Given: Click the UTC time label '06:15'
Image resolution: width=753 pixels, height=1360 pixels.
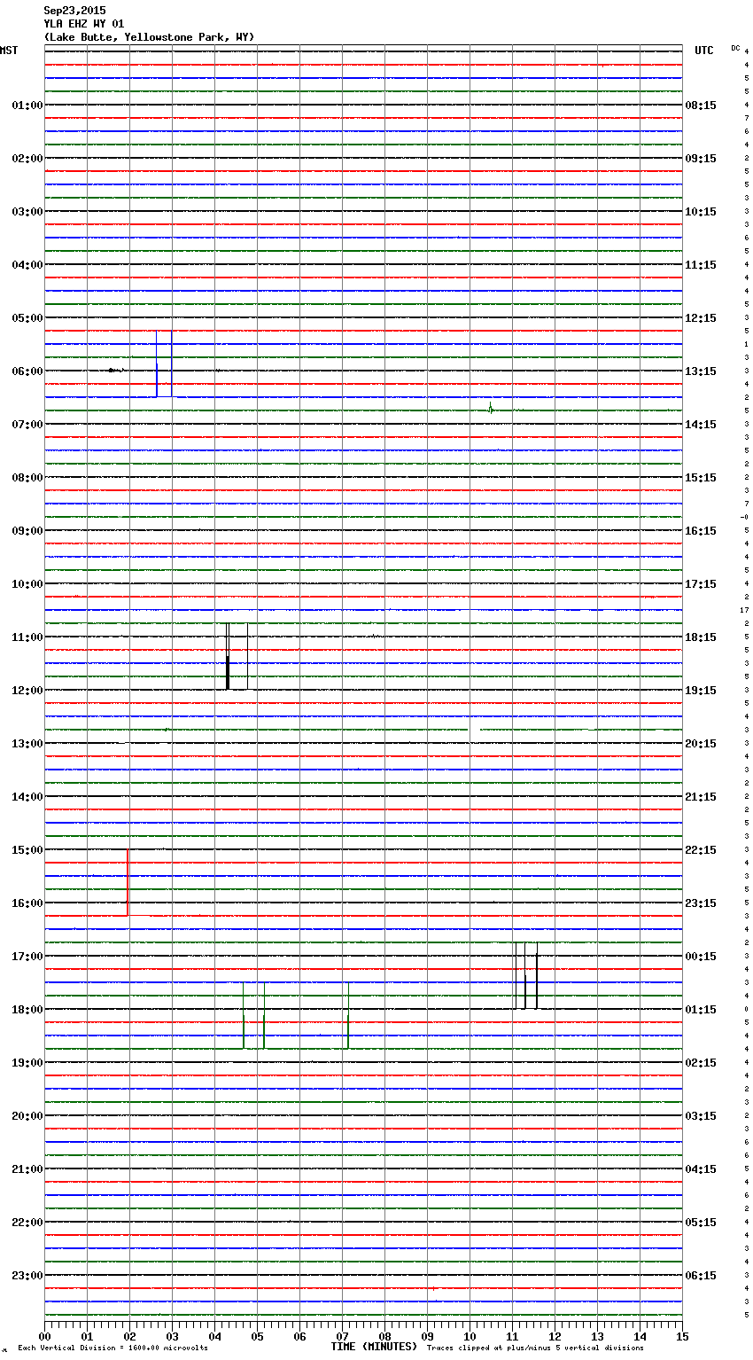Looking at the screenshot, I should click(x=701, y=1276).
